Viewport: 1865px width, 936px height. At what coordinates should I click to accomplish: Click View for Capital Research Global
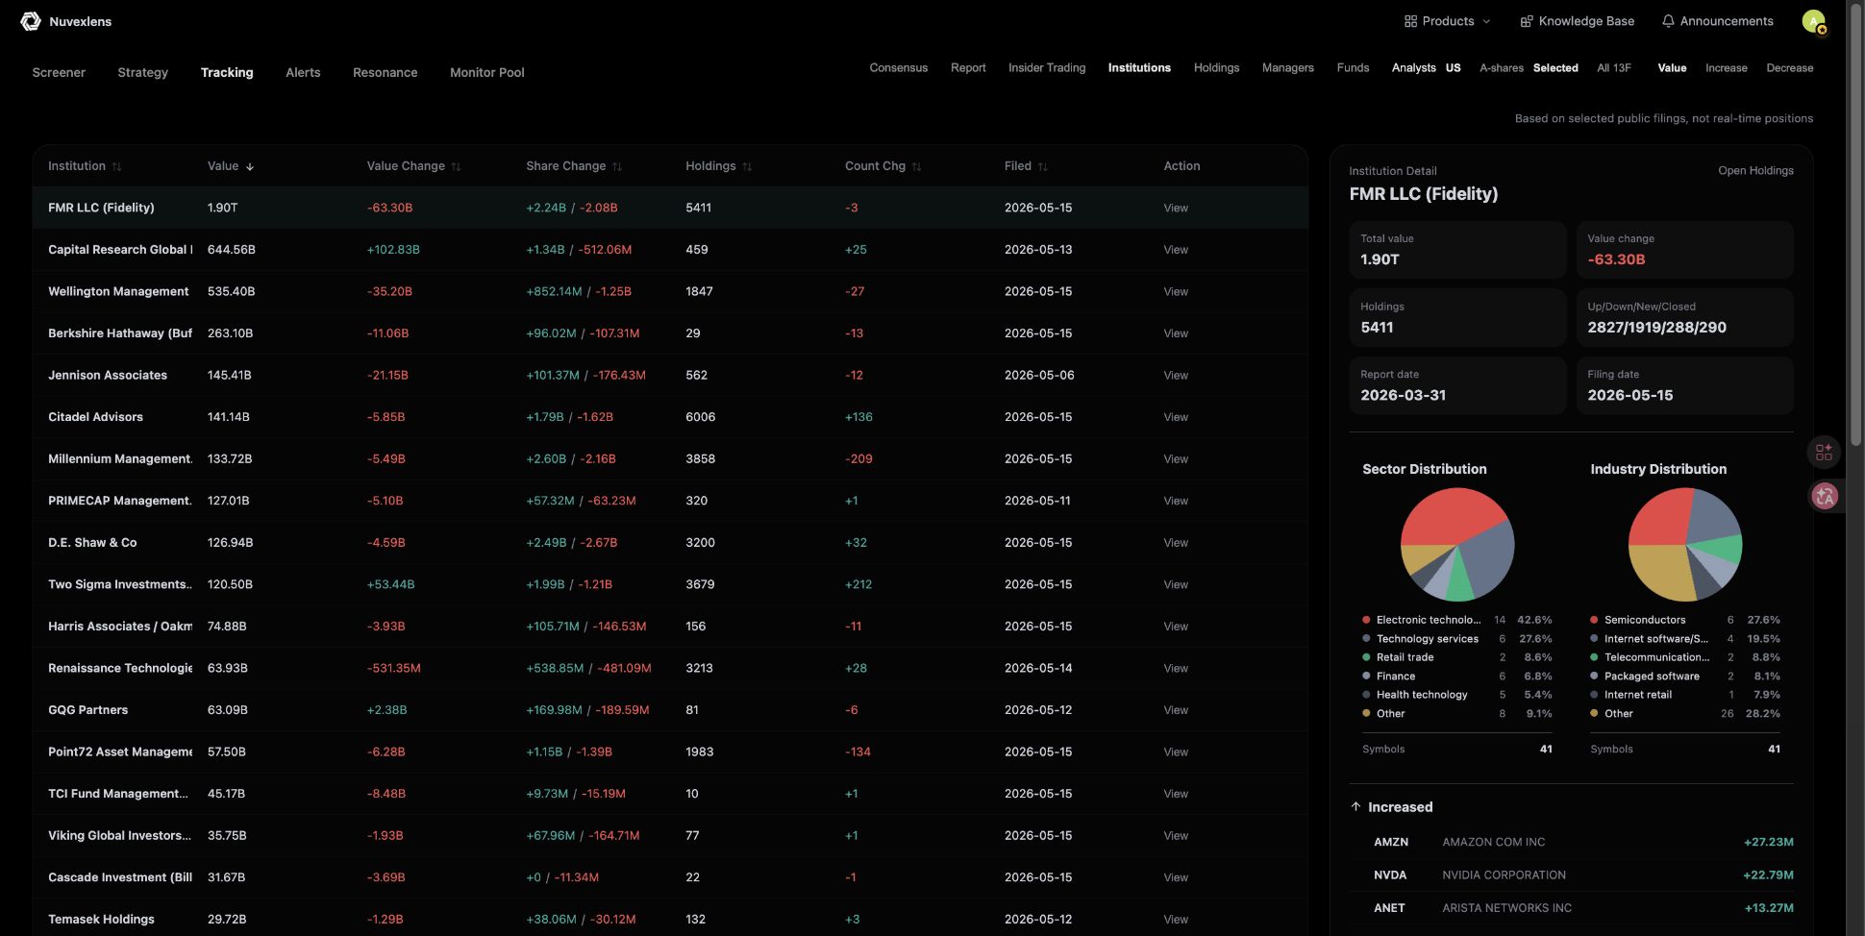point(1176,250)
